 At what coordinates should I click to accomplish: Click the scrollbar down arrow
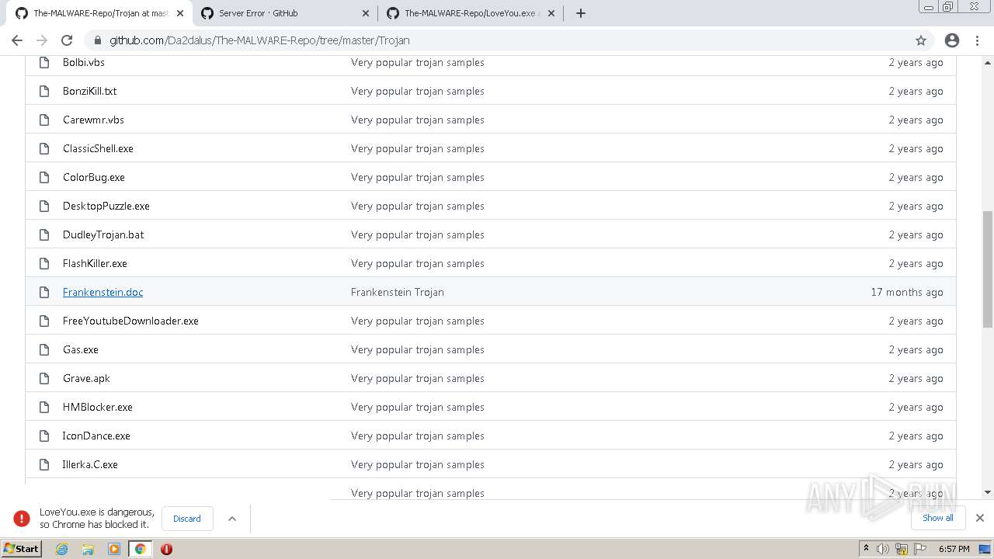(987, 492)
